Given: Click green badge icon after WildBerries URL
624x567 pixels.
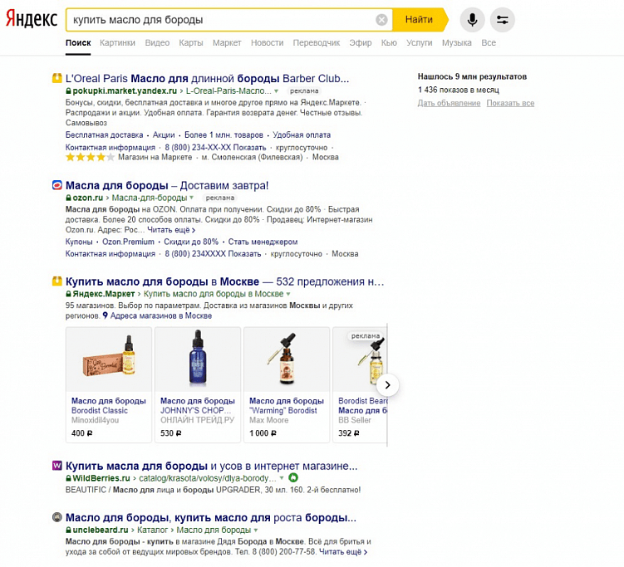Looking at the screenshot, I should point(293,477).
